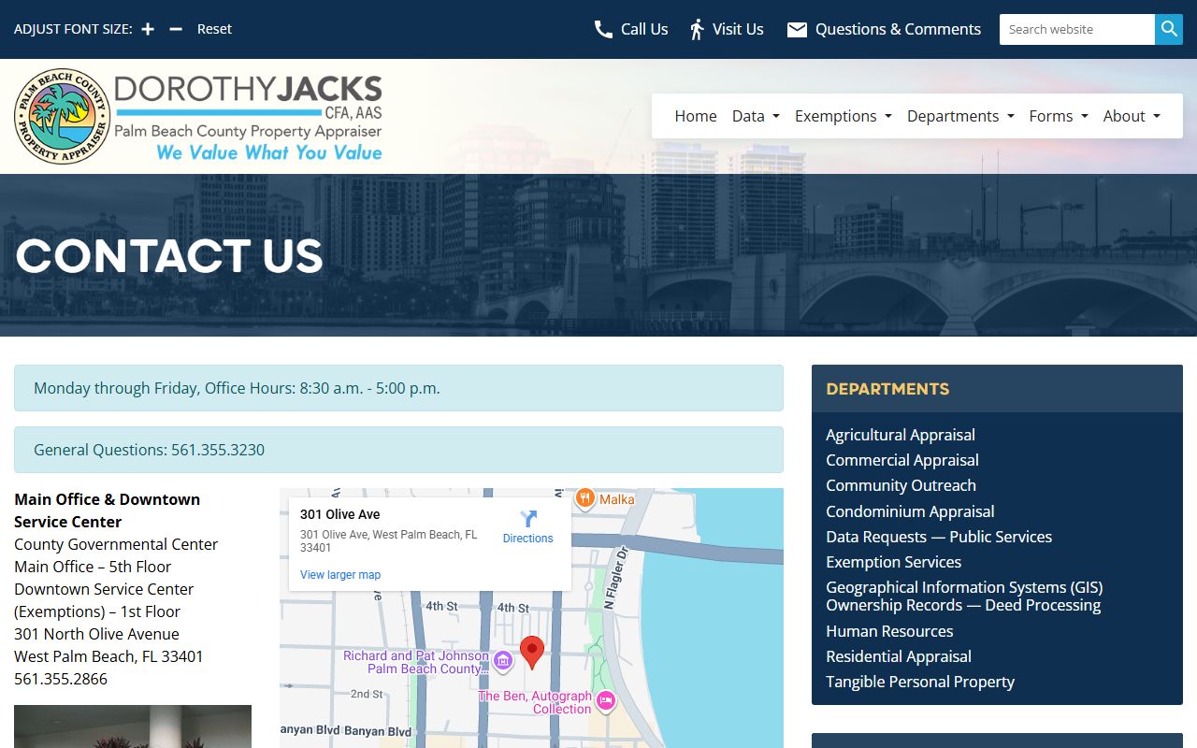
Task: Click the 301 Olive Ave map title
Action: (x=340, y=514)
